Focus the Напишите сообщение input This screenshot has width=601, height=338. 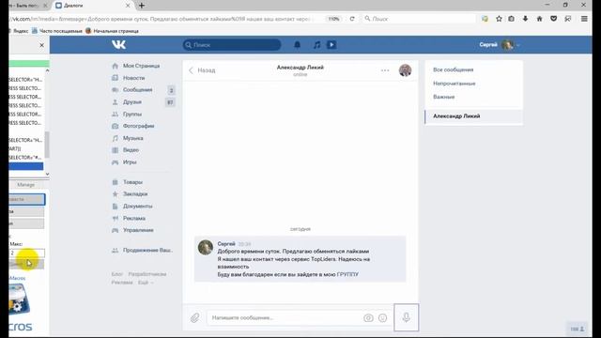[285, 317]
